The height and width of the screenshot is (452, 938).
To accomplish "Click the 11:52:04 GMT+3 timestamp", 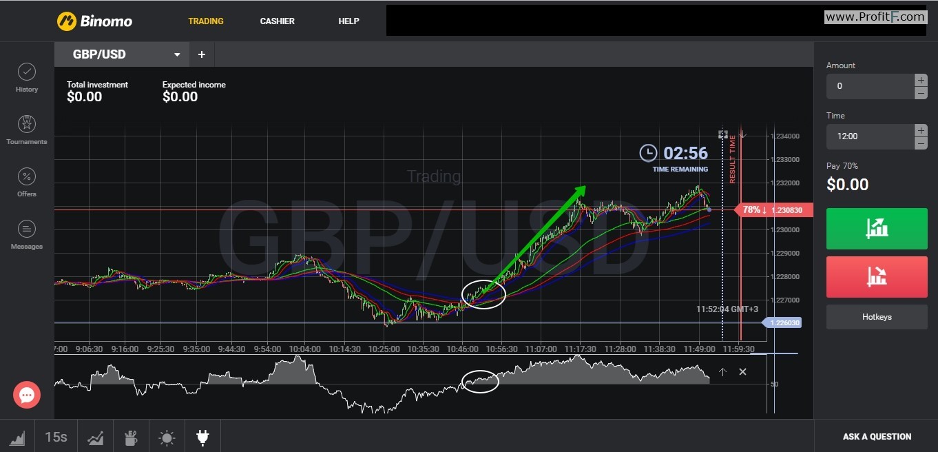I will [727, 309].
